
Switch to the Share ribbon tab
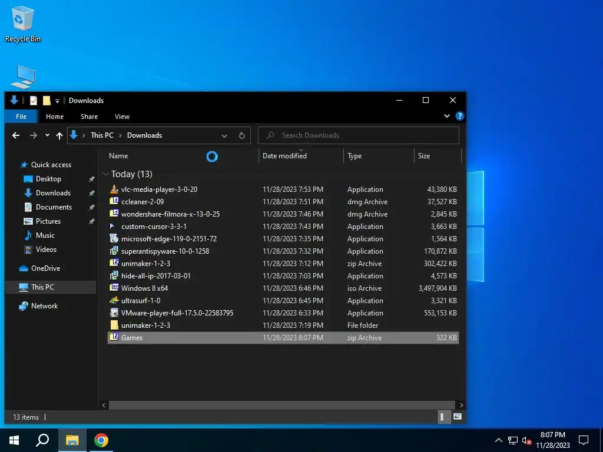90,117
